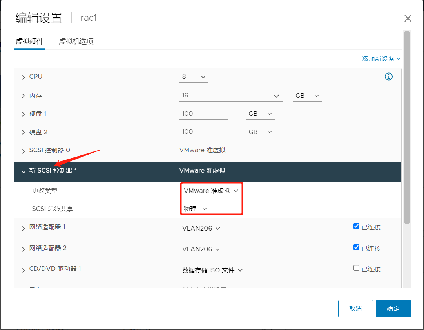424x330 pixels.
Task: Open 添加新设备 menu
Action: tap(381, 59)
